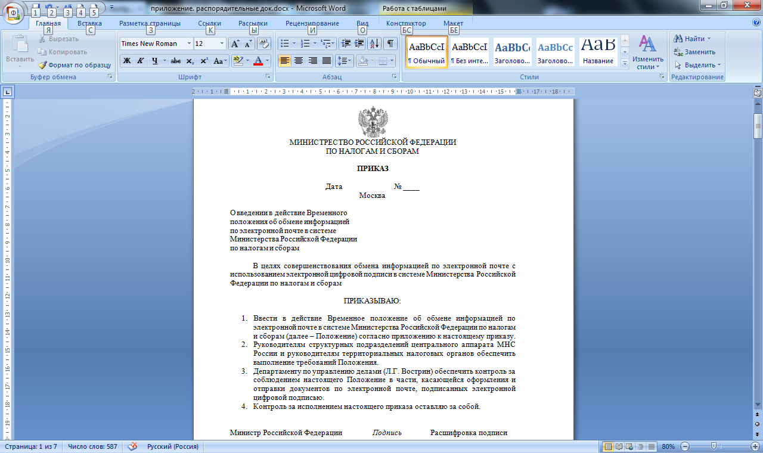Open the Стили group dialog launcher

click(662, 77)
